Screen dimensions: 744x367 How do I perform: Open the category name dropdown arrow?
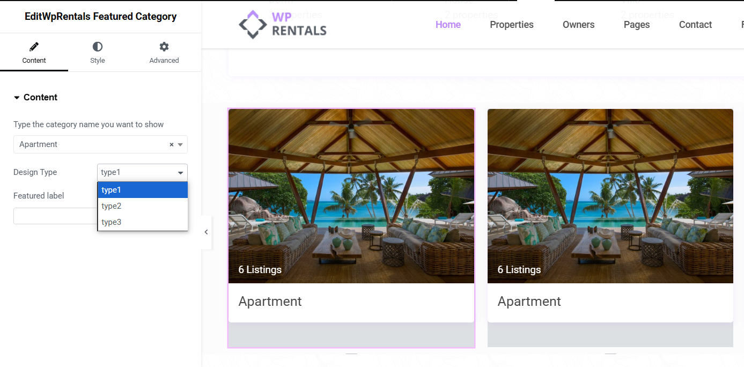pos(180,145)
